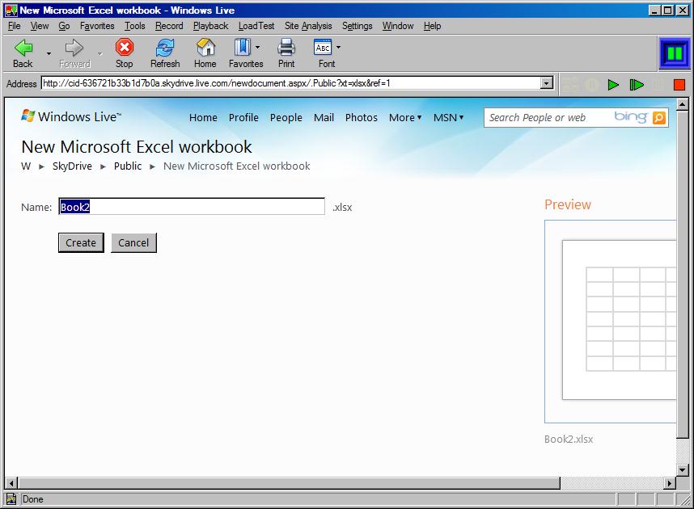
Task: Print the page with the printer icon
Action: [x=286, y=48]
